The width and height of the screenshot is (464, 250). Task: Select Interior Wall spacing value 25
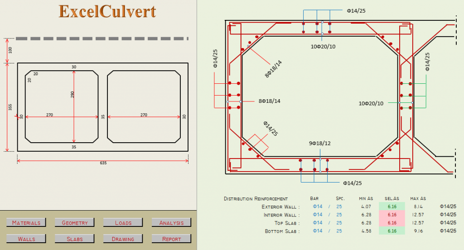[339, 215]
